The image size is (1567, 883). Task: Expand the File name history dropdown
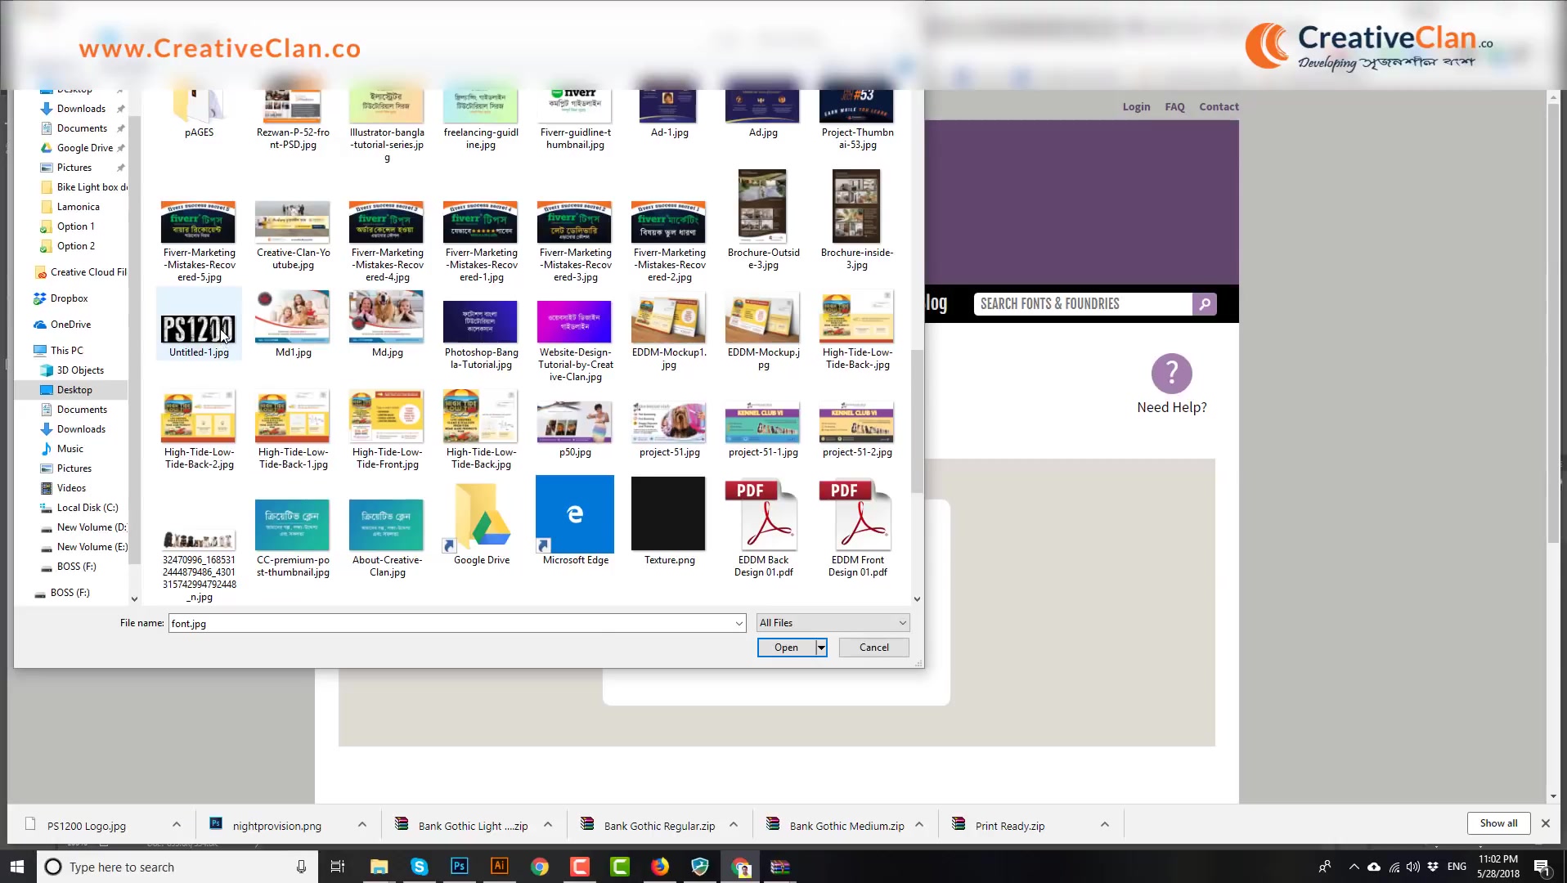click(x=739, y=624)
